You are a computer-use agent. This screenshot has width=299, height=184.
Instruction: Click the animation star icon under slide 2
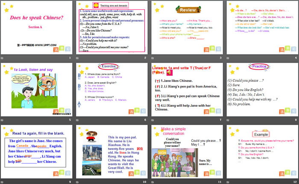77,58
